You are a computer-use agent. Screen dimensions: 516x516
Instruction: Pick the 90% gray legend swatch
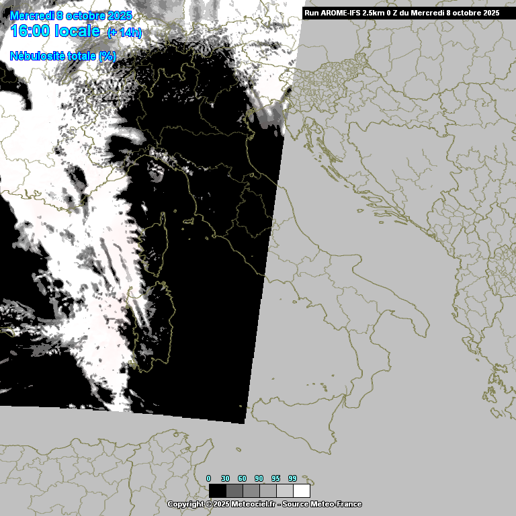[x=267, y=490]
